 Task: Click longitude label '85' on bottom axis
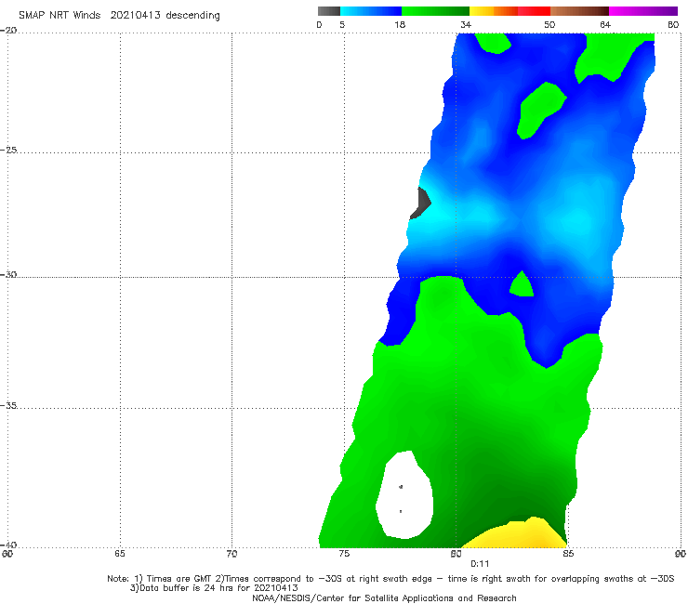coord(568,554)
